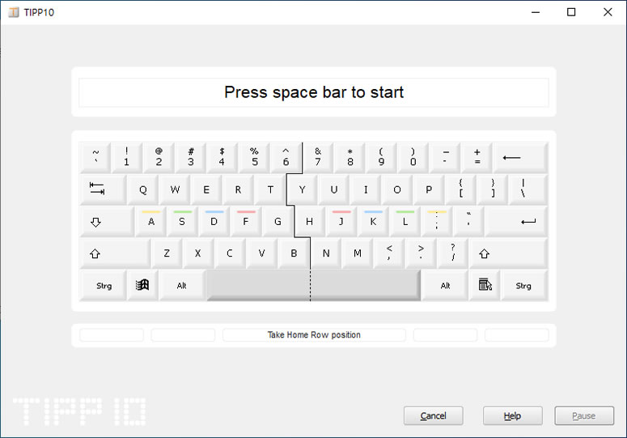Viewport: 627px width, 438px height.
Task: Click the C key
Action: 230,253
